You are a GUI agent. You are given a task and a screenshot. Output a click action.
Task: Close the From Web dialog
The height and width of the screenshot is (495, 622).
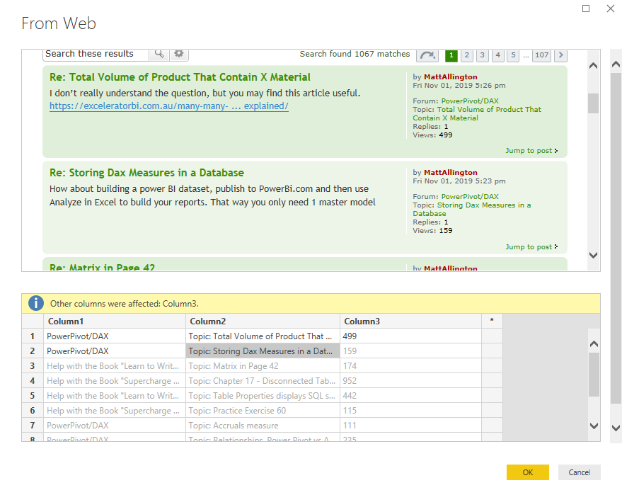coord(611,8)
